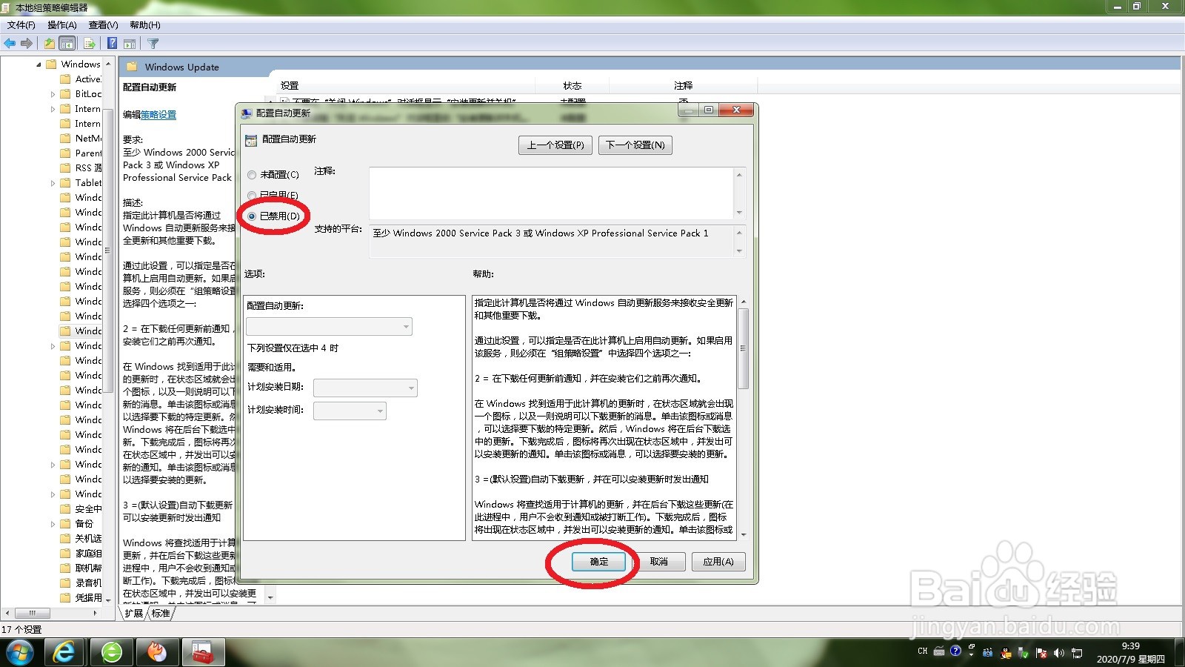The width and height of the screenshot is (1185, 667).
Task: Click the 上一个设置(P) button
Action: pyautogui.click(x=555, y=145)
